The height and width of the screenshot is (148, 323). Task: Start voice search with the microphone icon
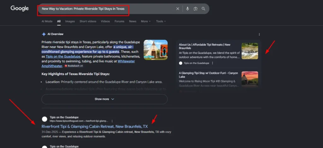187,8
